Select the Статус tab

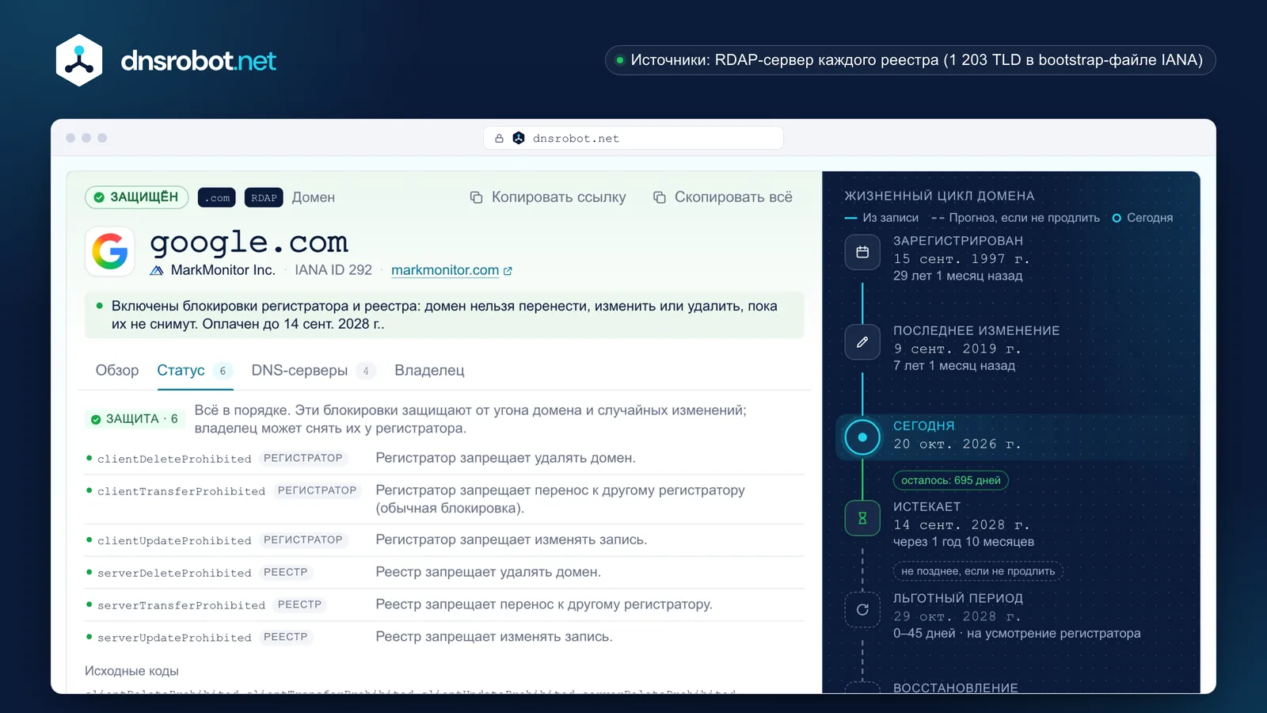coord(196,370)
